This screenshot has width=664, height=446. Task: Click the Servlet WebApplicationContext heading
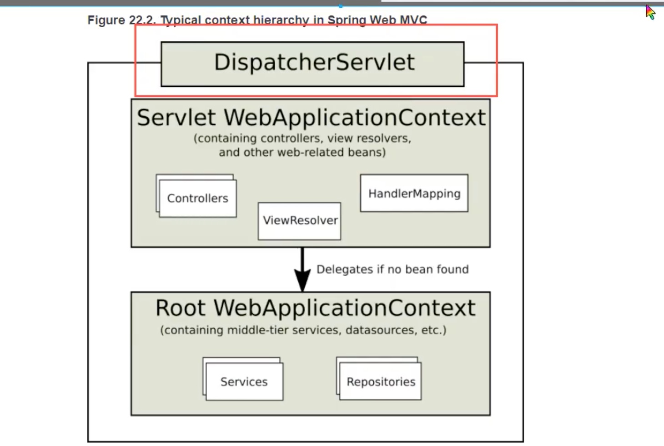pyautogui.click(x=311, y=118)
